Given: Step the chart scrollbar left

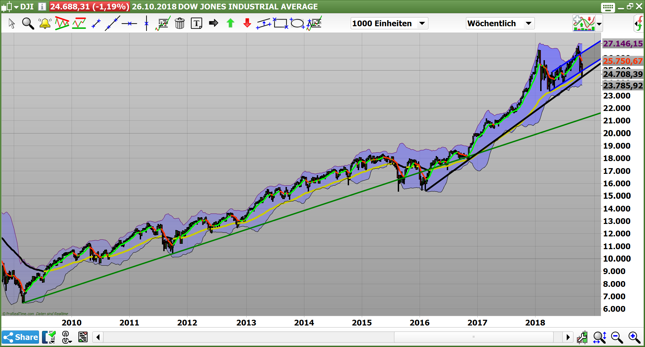Looking at the screenshot, I should pyautogui.click(x=98, y=337).
